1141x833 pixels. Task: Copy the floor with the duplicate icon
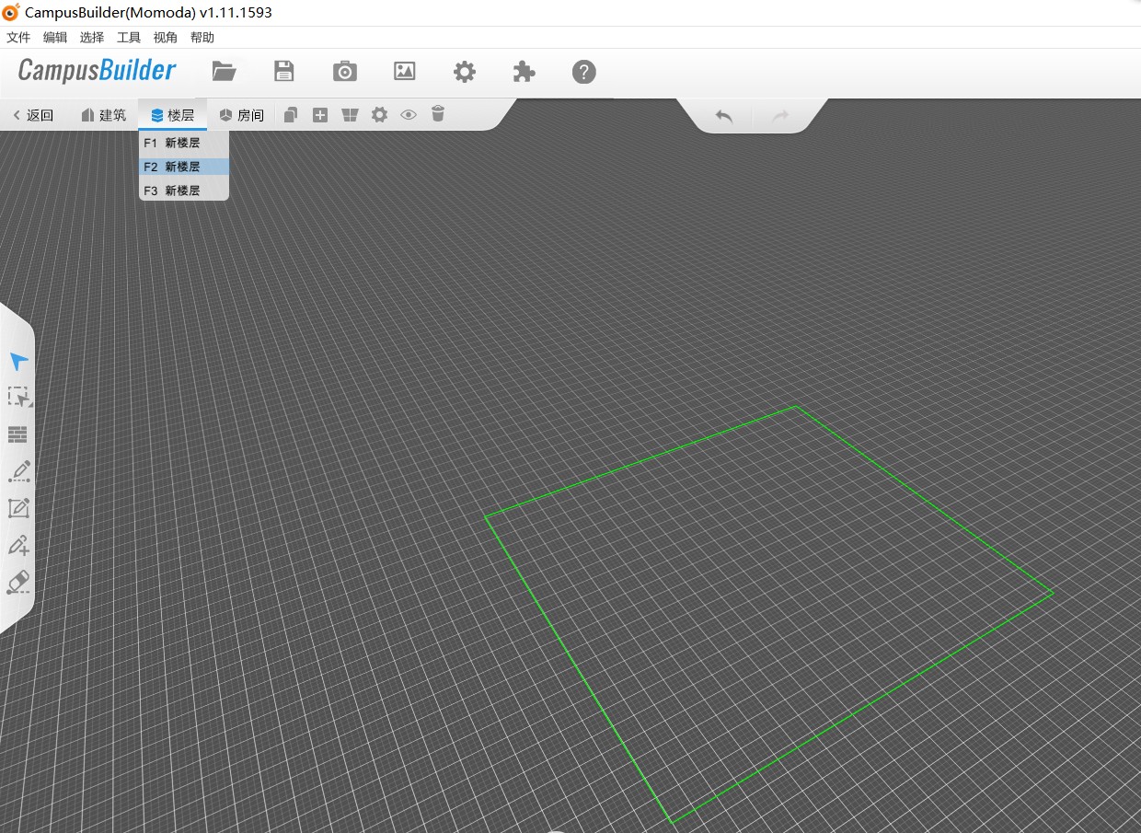click(x=291, y=115)
